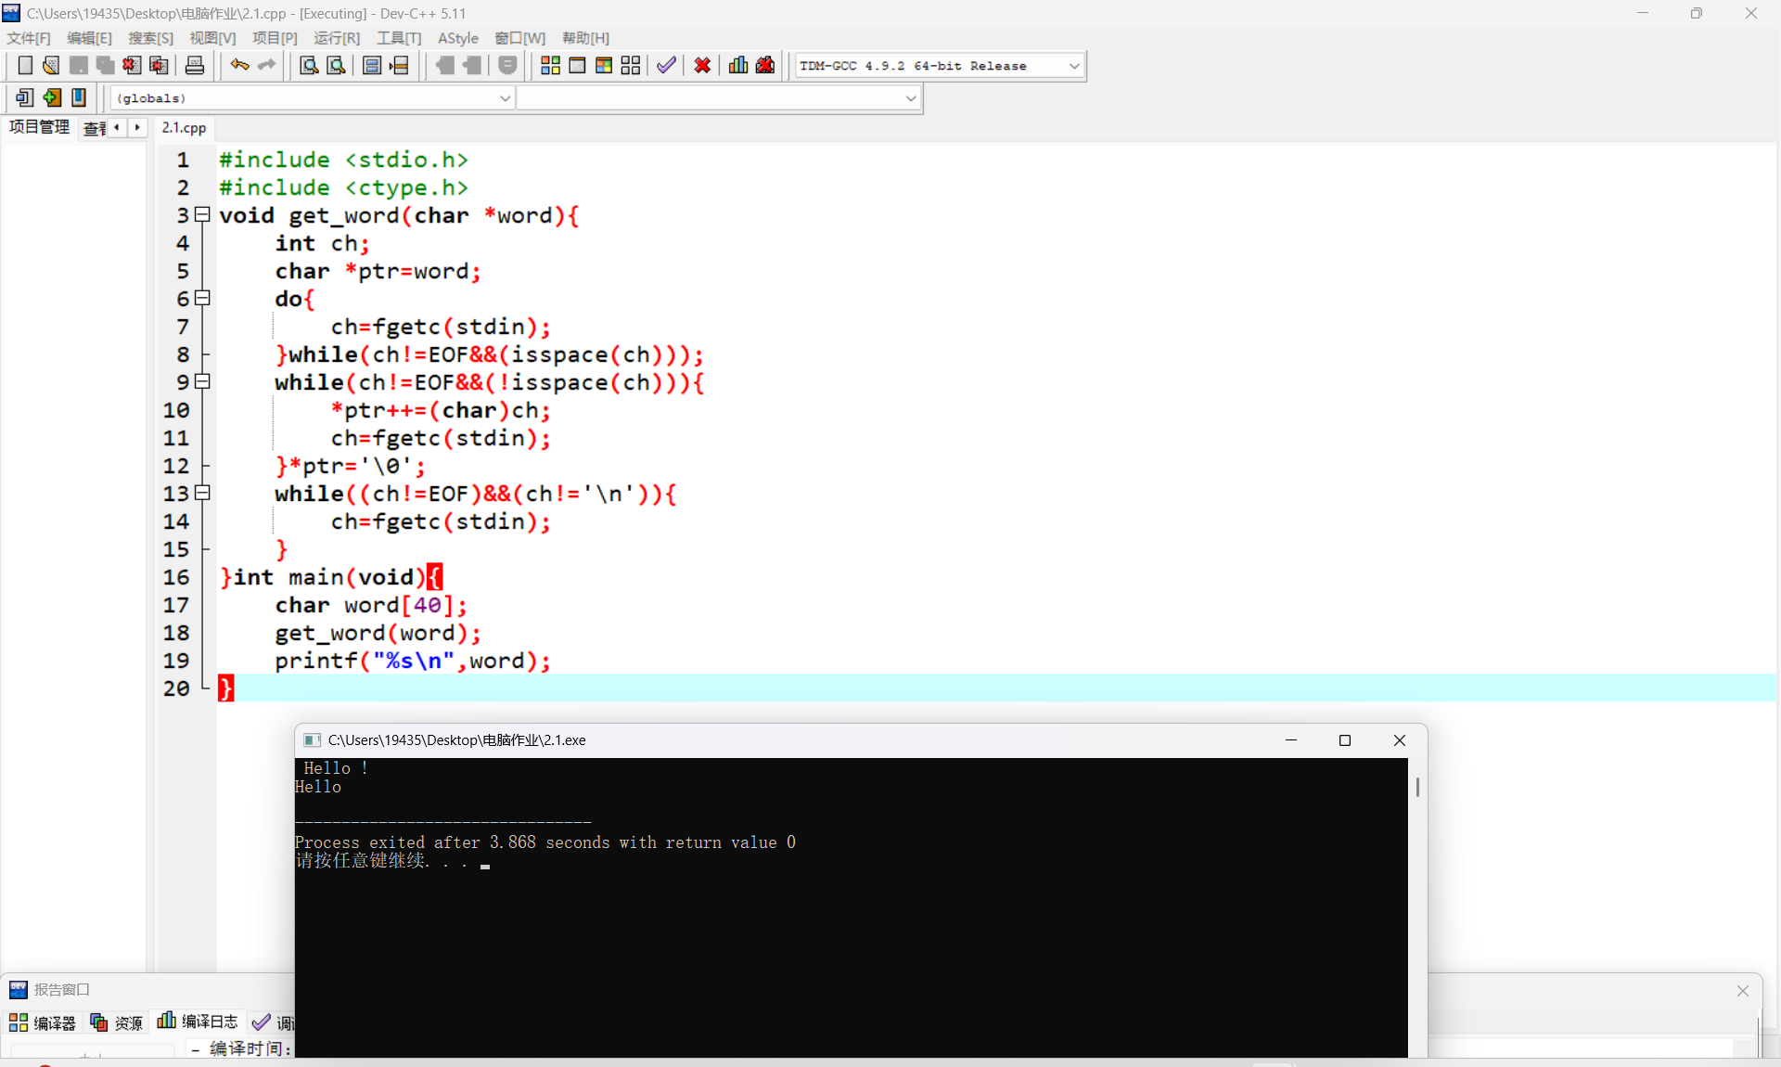Expand the (globals) scope dropdown
Image resolution: width=1781 pixels, height=1067 pixels.
(505, 98)
